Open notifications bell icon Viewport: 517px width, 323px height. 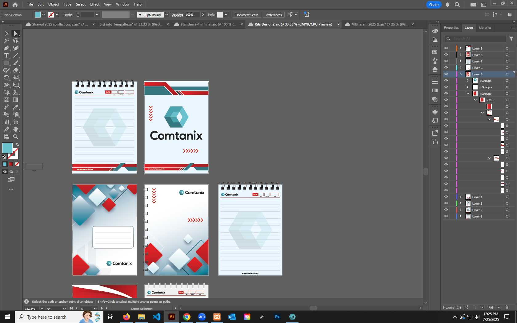pos(447,5)
